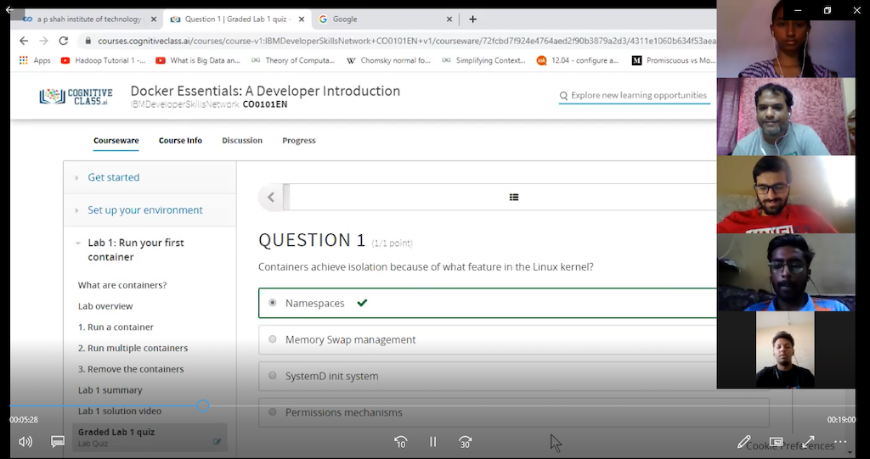The height and width of the screenshot is (459, 870).
Task: Open the cast/display icon in the player
Action: [776, 442]
